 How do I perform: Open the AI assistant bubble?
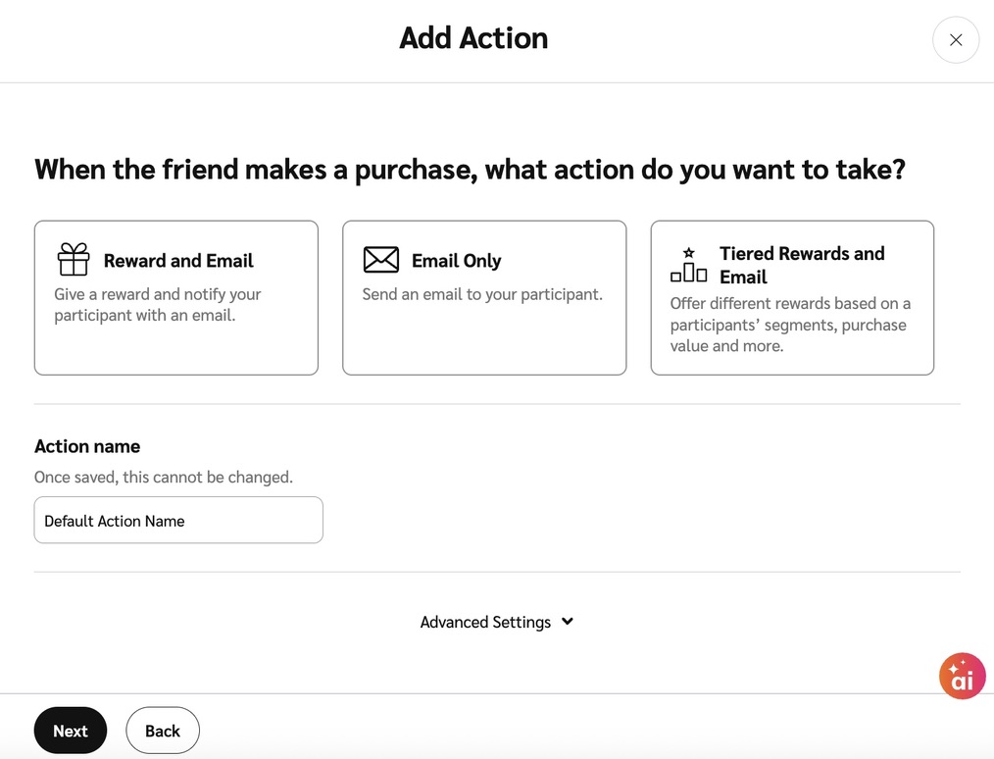[x=962, y=677]
